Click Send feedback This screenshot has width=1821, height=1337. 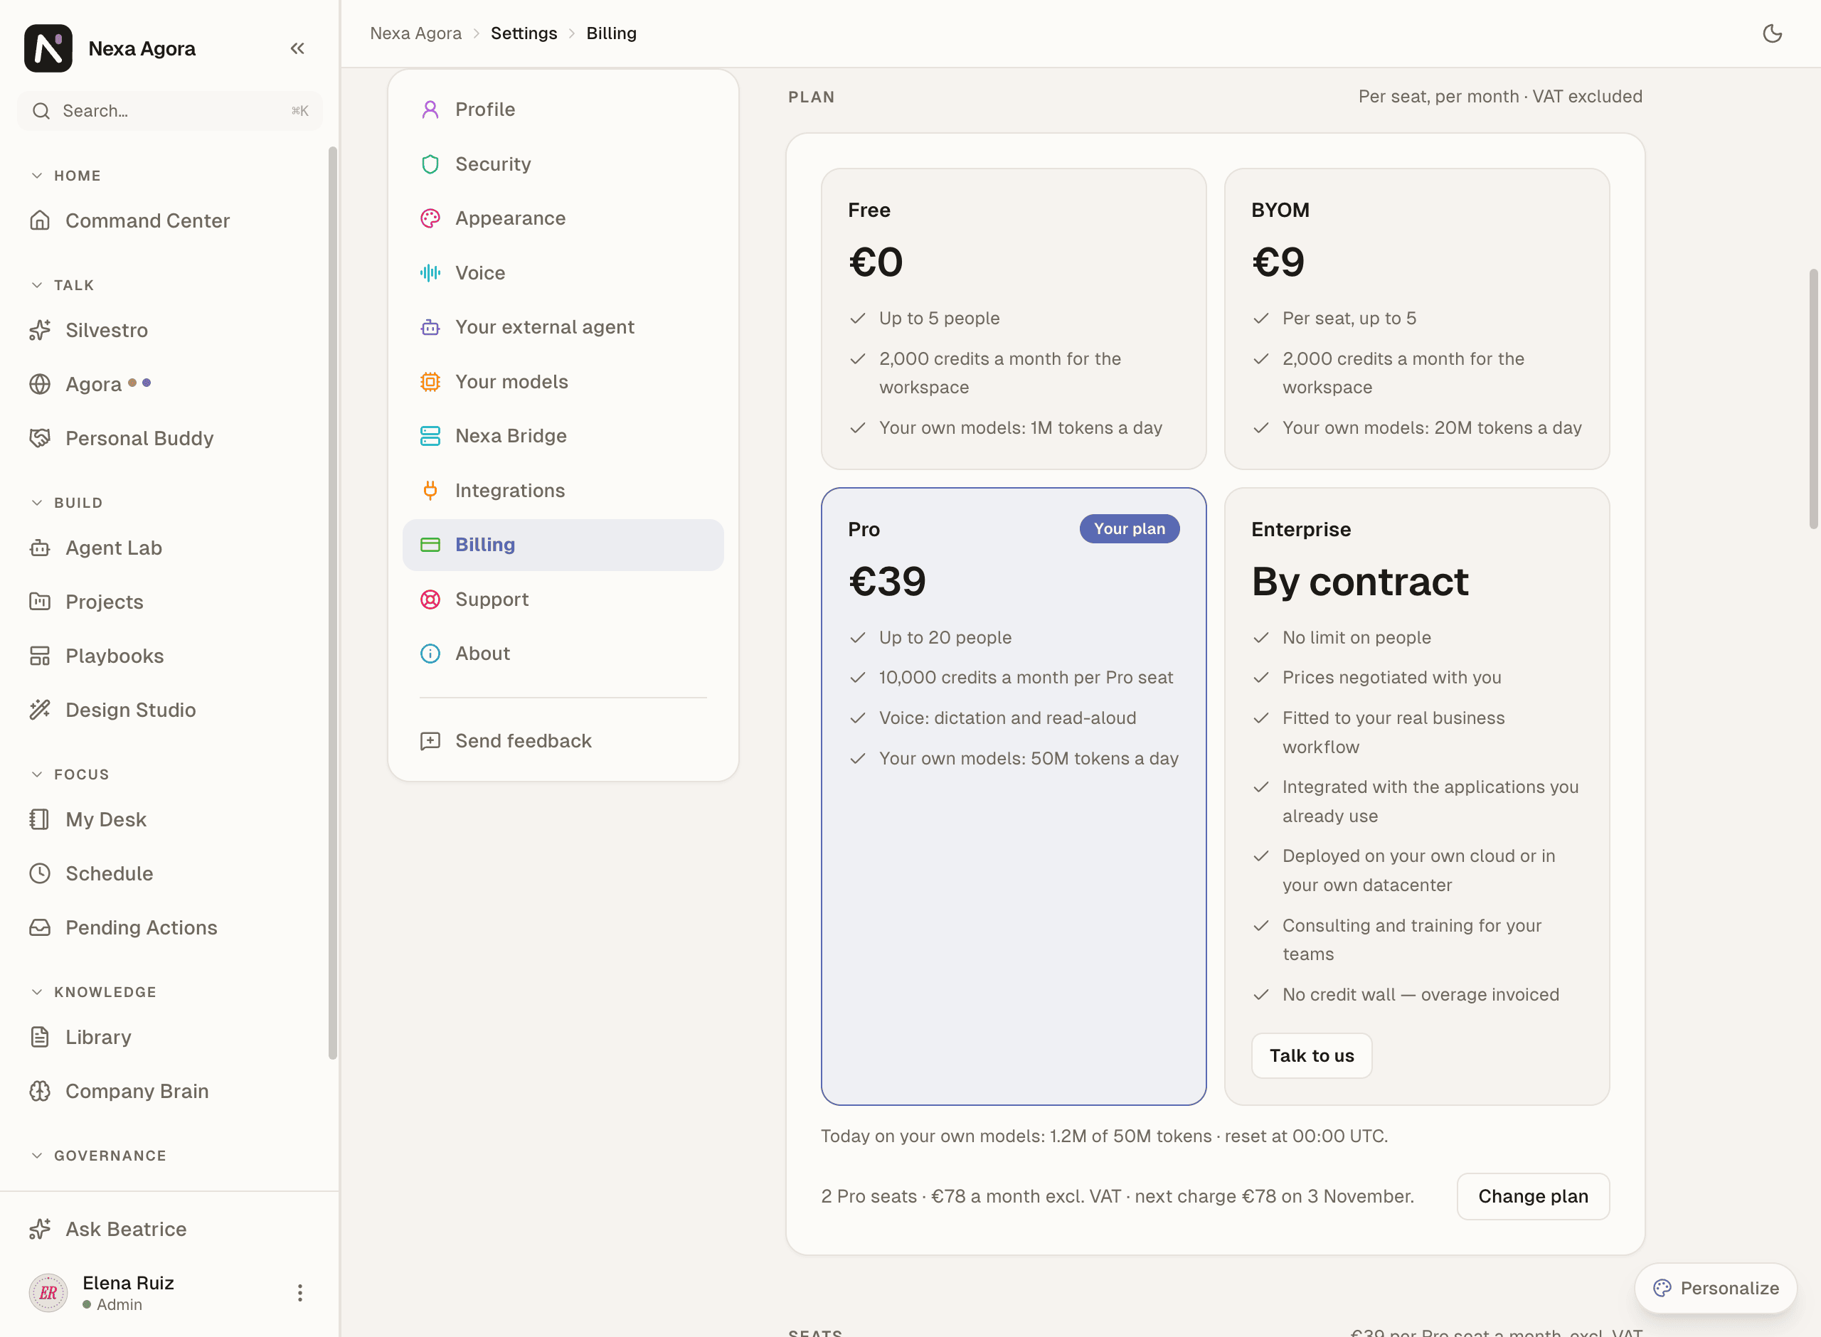563,740
